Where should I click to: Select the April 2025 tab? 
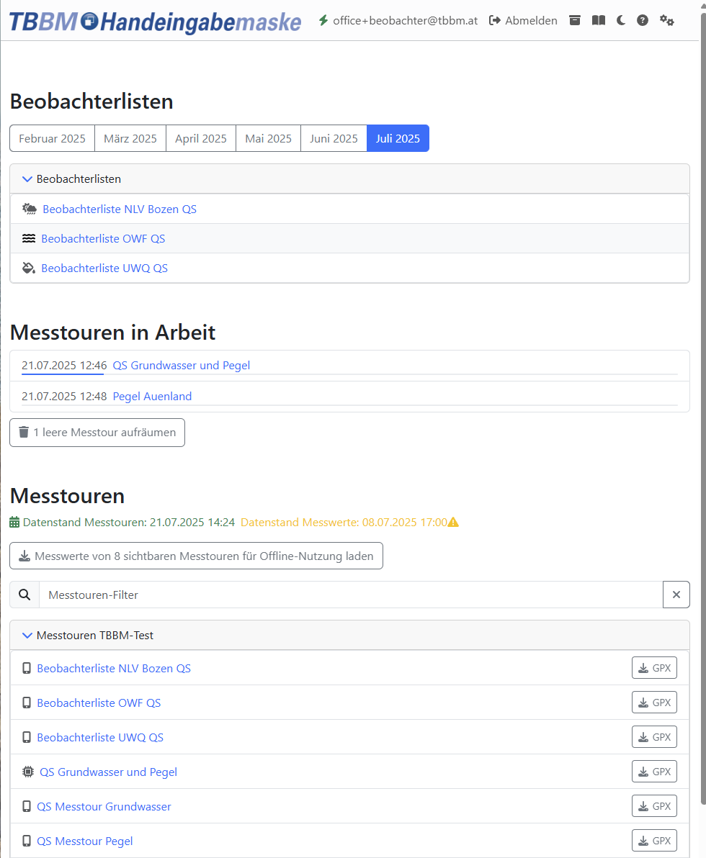point(201,138)
